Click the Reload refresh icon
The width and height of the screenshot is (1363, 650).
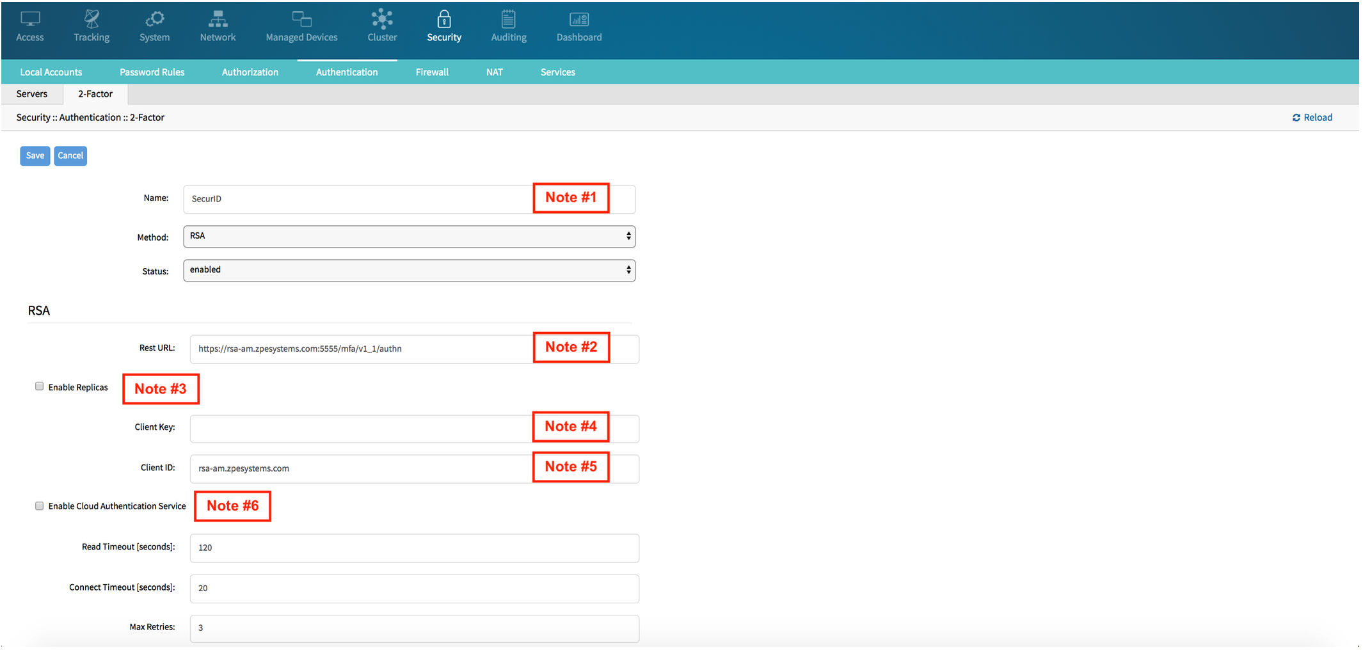click(x=1296, y=118)
